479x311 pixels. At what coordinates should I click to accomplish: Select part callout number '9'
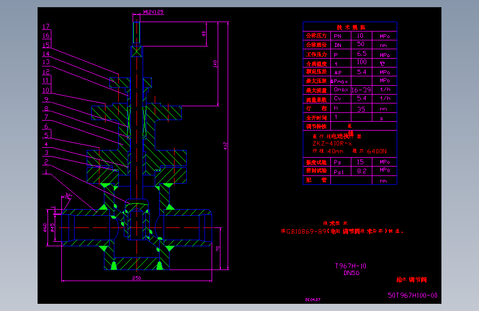click(x=46, y=100)
